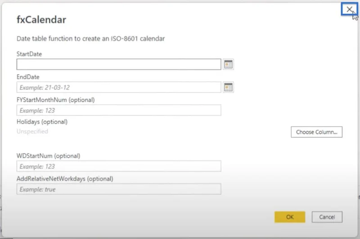Viewport: 360px width, 239px height.
Task: Click into the EndDate input field
Action: tap(119, 87)
